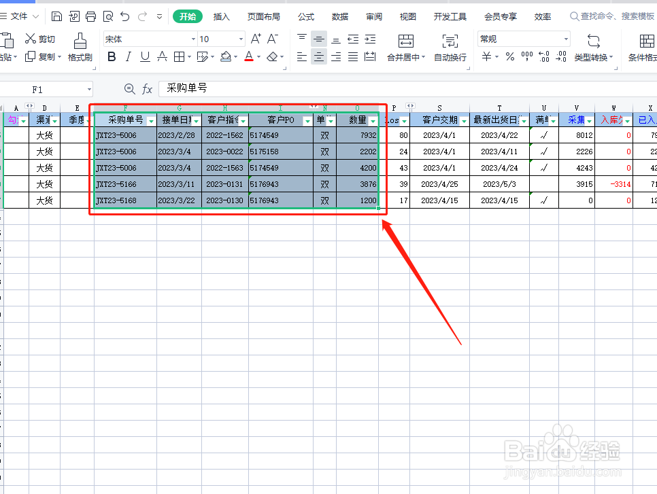Click the Undo icon in quick access toolbar

[x=127, y=16]
